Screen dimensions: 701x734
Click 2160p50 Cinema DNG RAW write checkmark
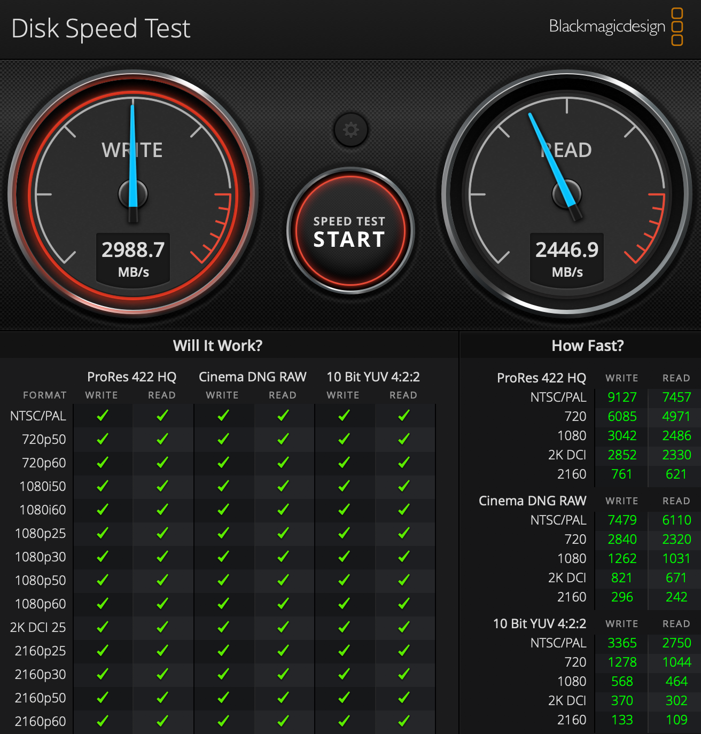point(223,697)
